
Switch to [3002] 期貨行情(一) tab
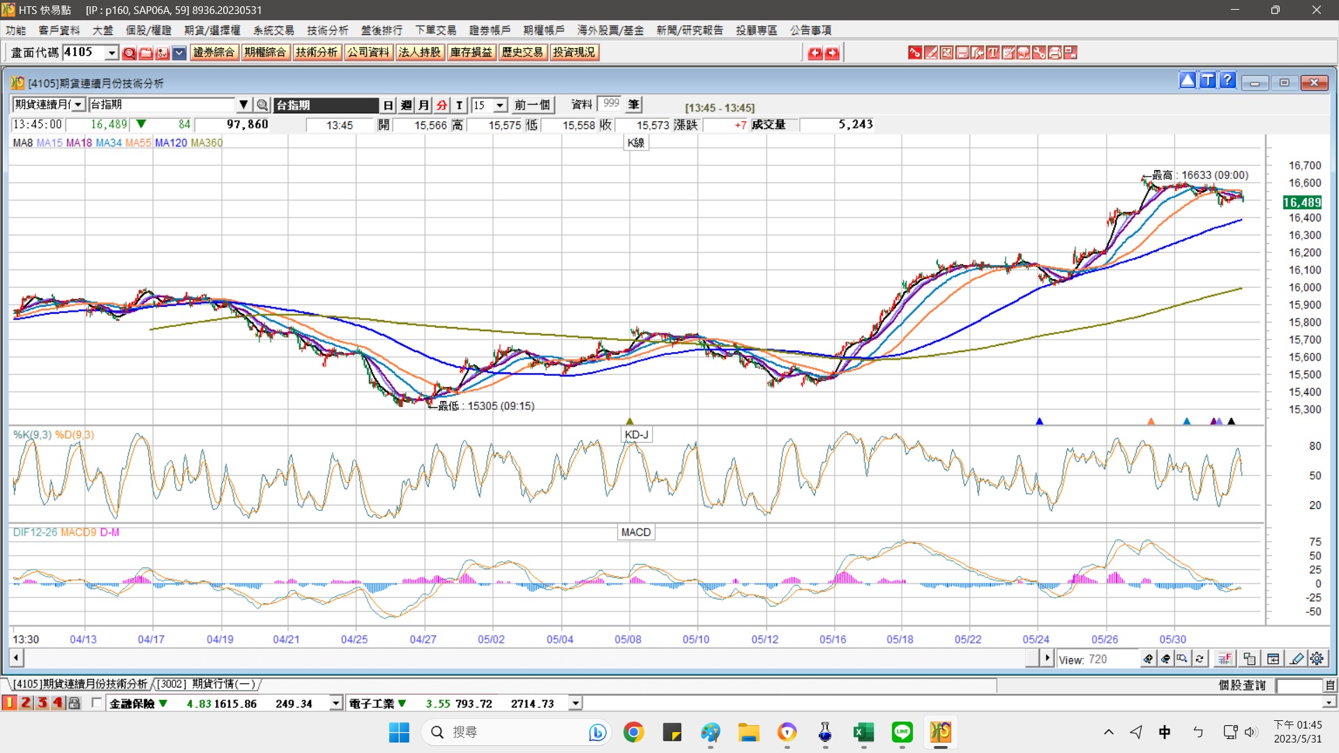(x=206, y=684)
